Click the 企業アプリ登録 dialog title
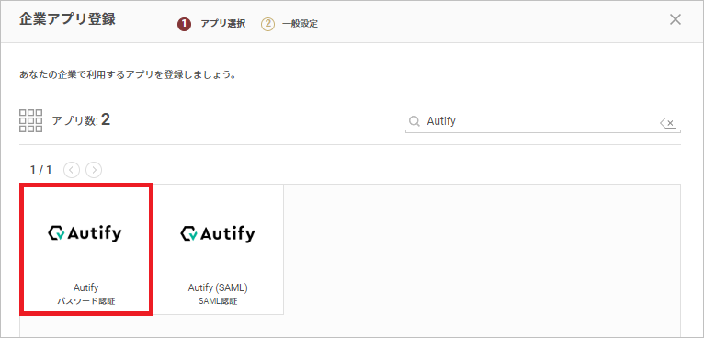704x338 pixels. click(67, 19)
